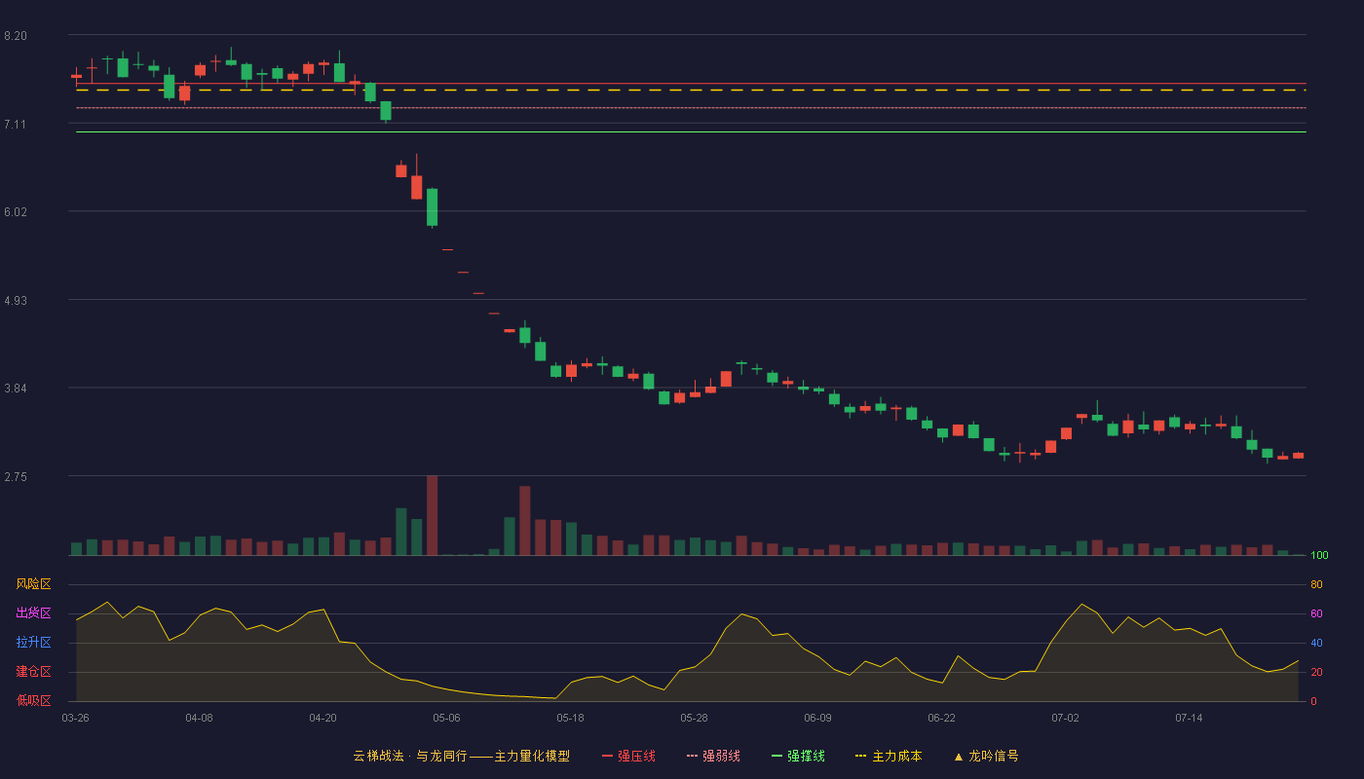Screen dimensions: 1364x779
Task: Click the green 100 indicator axis label
Action: pyautogui.click(x=1319, y=556)
